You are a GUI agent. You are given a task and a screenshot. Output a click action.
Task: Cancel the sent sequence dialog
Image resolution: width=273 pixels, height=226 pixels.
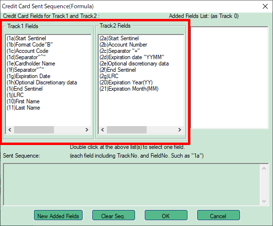pos(218,215)
